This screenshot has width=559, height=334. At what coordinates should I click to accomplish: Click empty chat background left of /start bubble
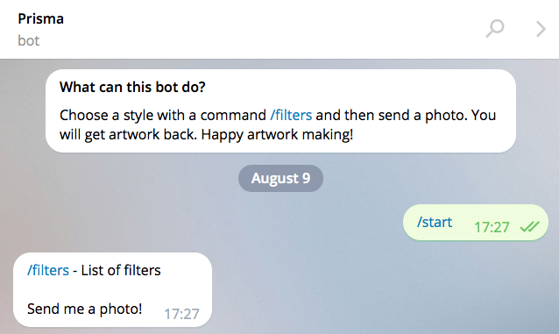click(214, 223)
